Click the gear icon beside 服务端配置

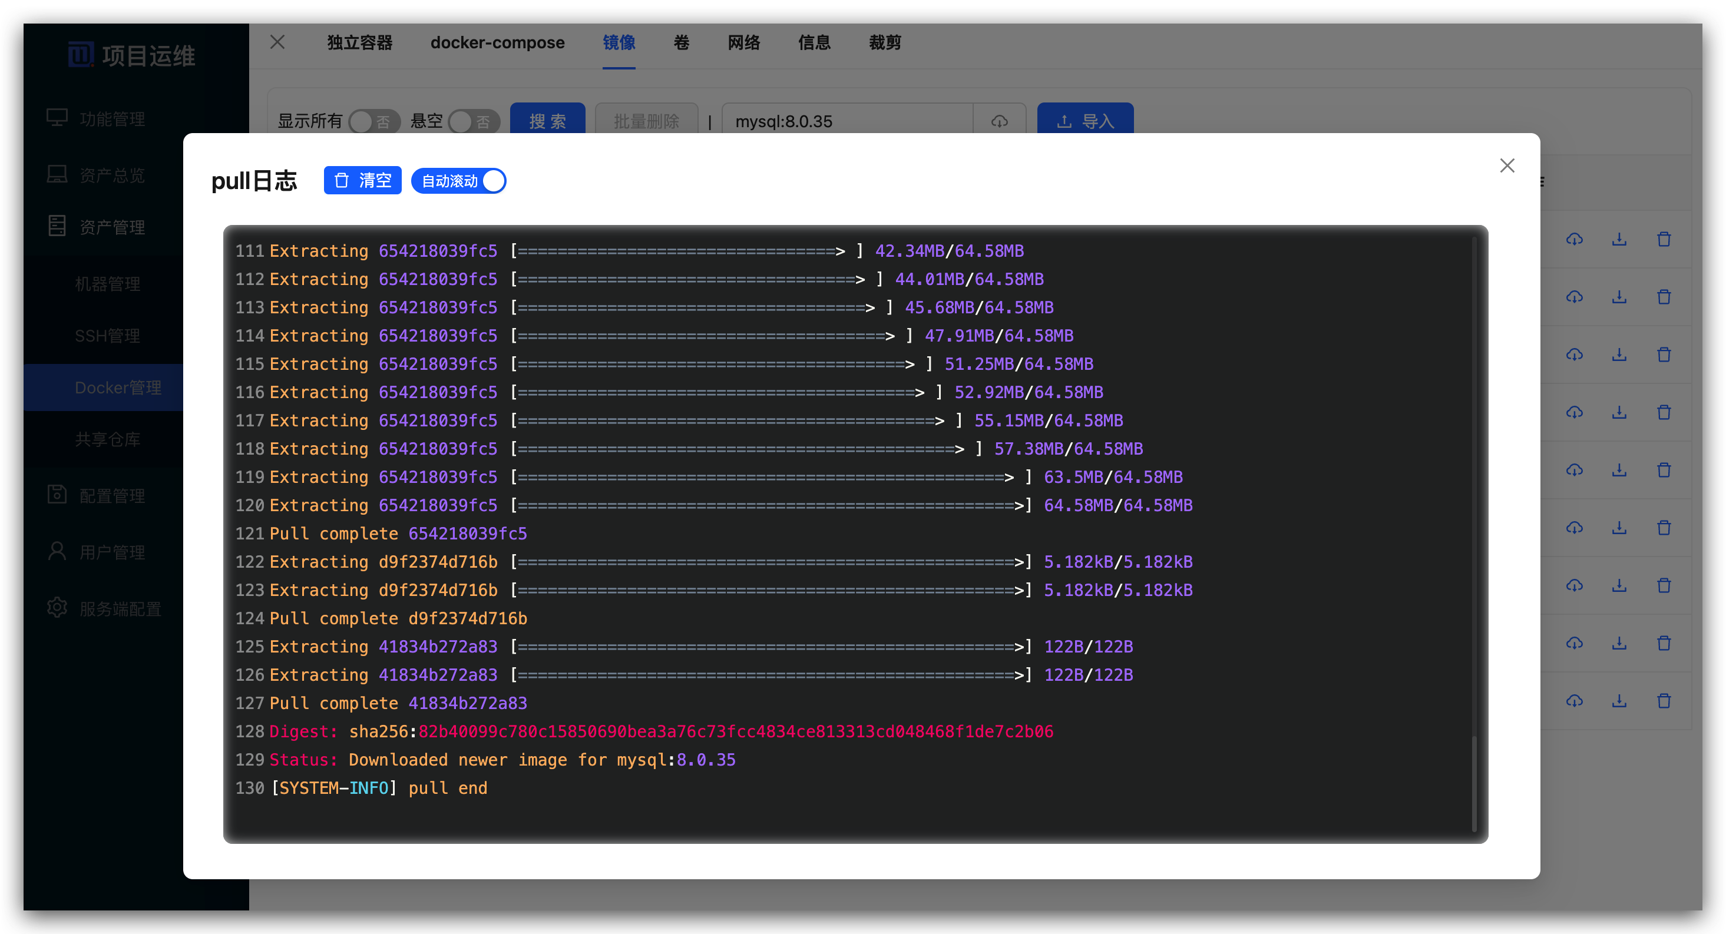57,608
